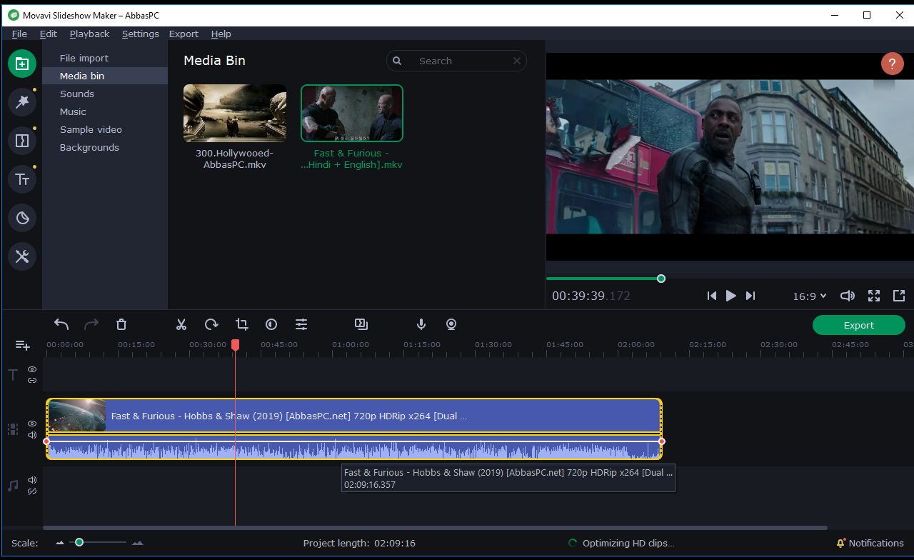The image size is (914, 560).
Task: Open the Titles panel icon
Action: pos(22,179)
